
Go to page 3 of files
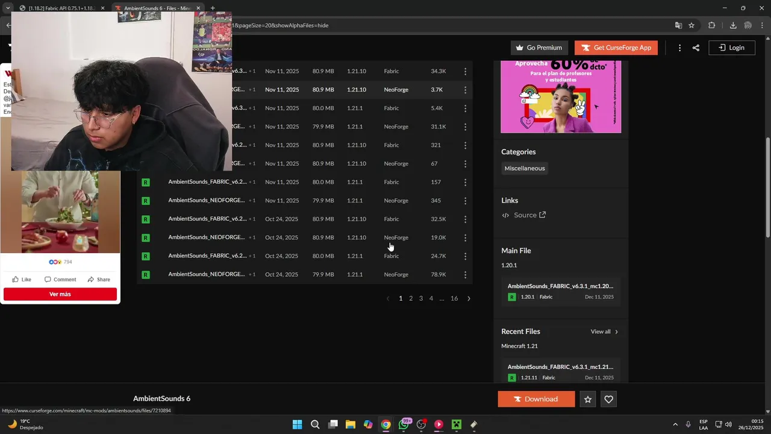[421, 298]
